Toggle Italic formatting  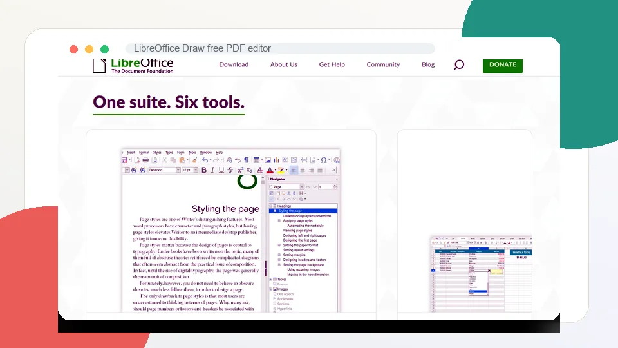[212, 170]
